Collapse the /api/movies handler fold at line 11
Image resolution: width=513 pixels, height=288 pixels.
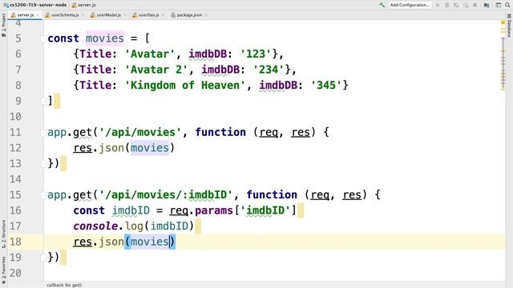43,133
